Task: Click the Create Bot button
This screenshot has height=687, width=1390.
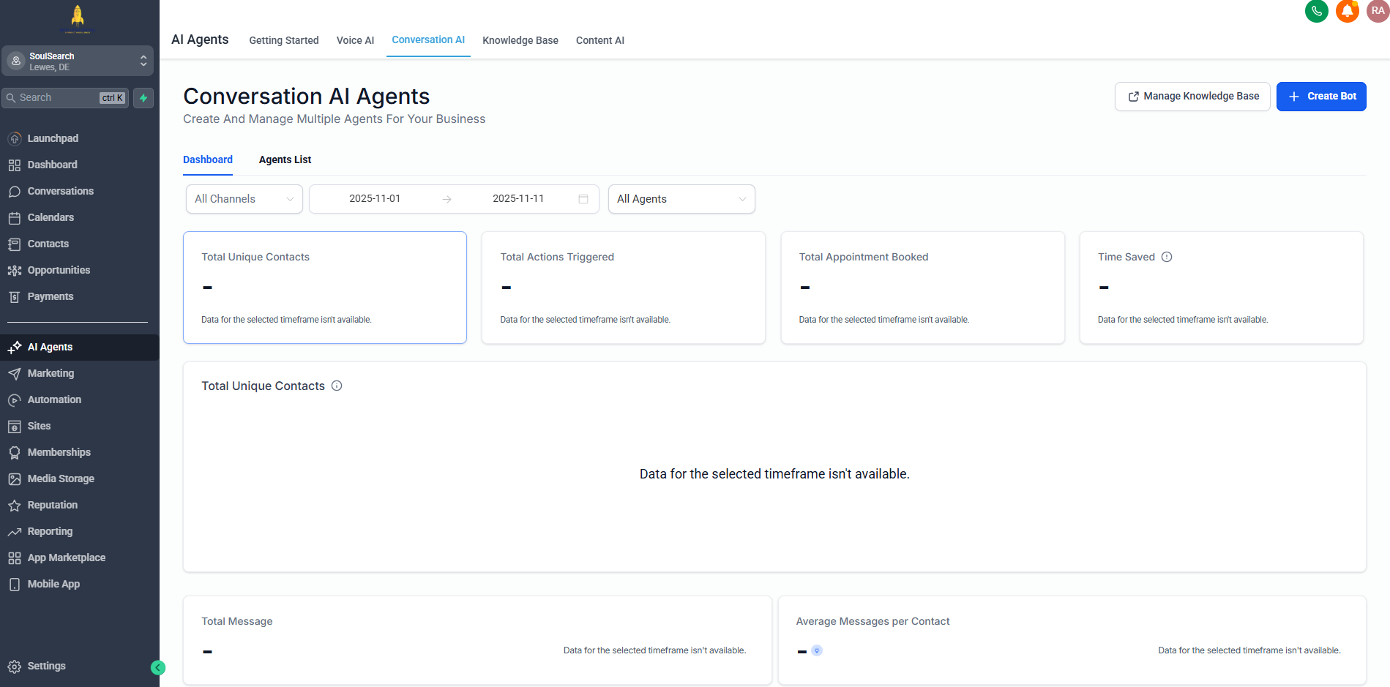Action: (x=1320, y=97)
